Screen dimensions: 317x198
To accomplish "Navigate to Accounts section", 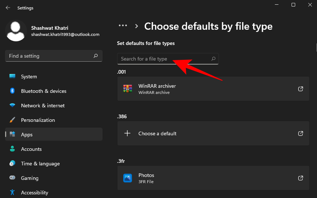I will click(31, 149).
